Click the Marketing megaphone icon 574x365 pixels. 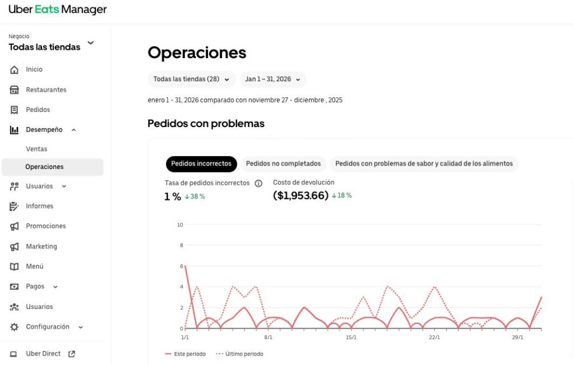14,246
